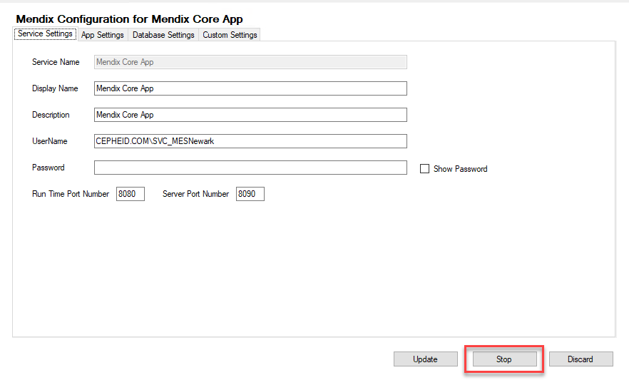Click the Password label text
Image resolution: width=629 pixels, height=390 pixels.
(48, 168)
